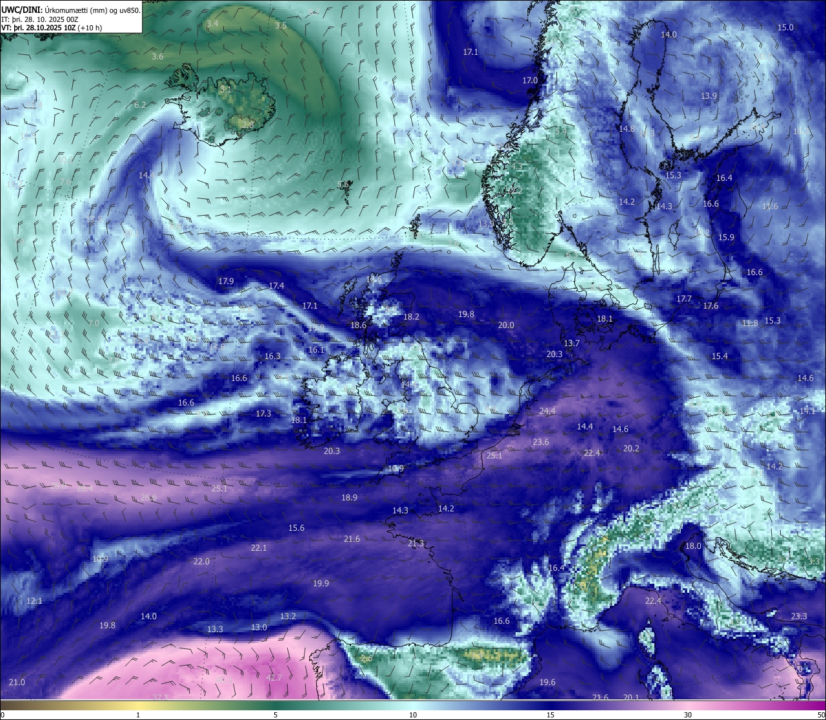Screen dimensions: 826x720
Task: Click the 18.9 value label
Action: (349, 498)
